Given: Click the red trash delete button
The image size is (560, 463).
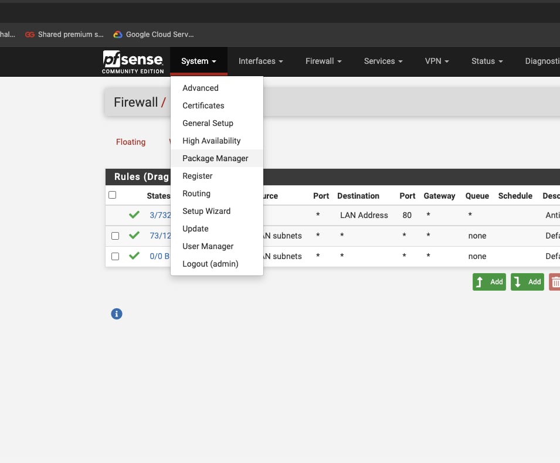Looking at the screenshot, I should click(x=555, y=282).
